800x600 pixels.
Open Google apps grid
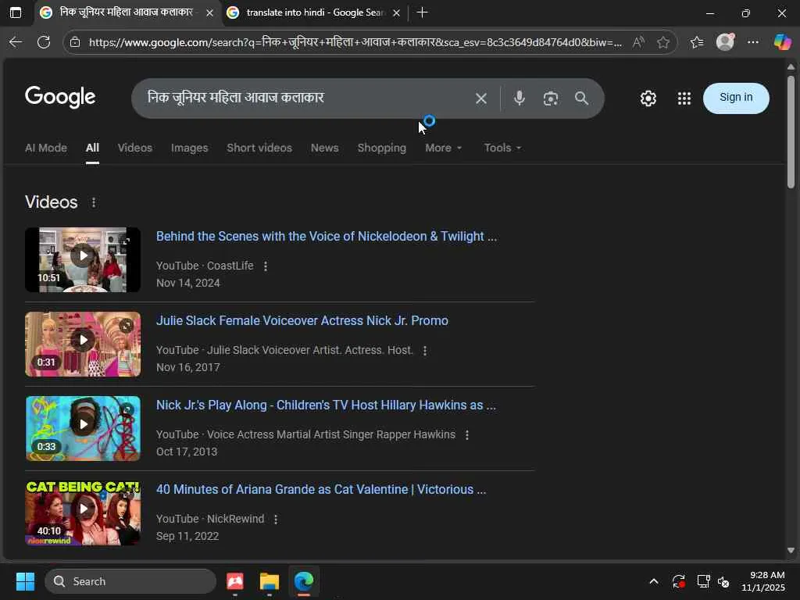(684, 98)
